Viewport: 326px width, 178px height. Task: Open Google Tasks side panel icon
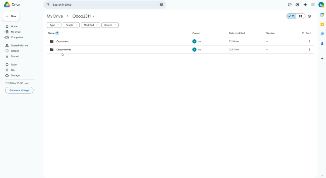tap(322, 34)
